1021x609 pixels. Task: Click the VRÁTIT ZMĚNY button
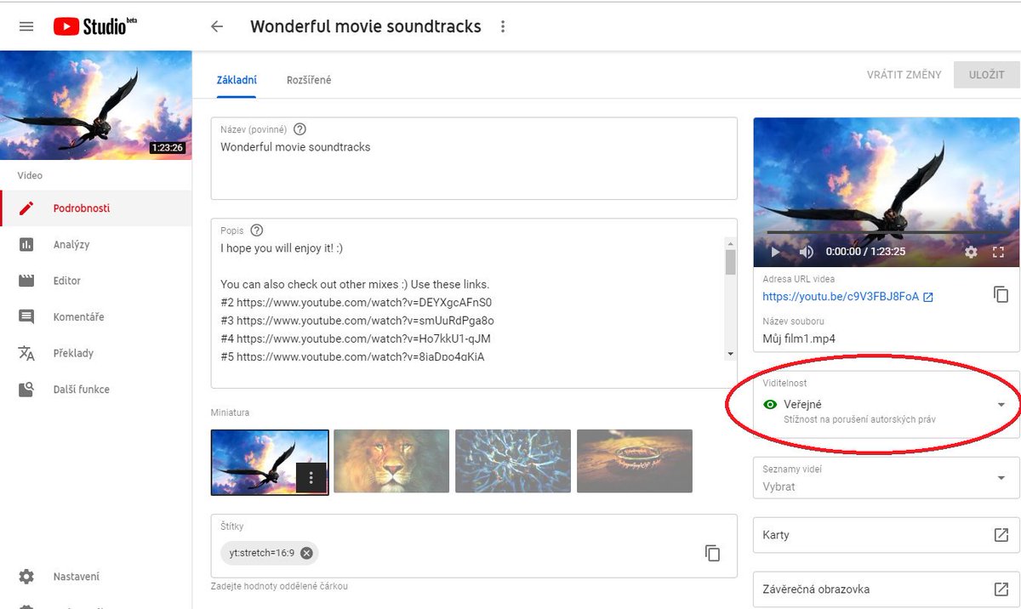(904, 75)
